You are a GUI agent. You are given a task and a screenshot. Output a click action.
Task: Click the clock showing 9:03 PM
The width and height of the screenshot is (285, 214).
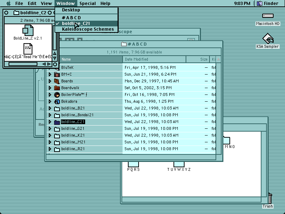(242, 3)
